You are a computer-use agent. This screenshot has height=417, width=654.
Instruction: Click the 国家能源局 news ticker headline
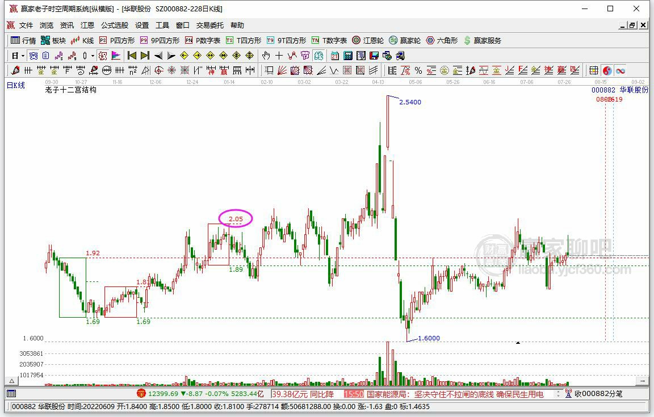pos(455,394)
